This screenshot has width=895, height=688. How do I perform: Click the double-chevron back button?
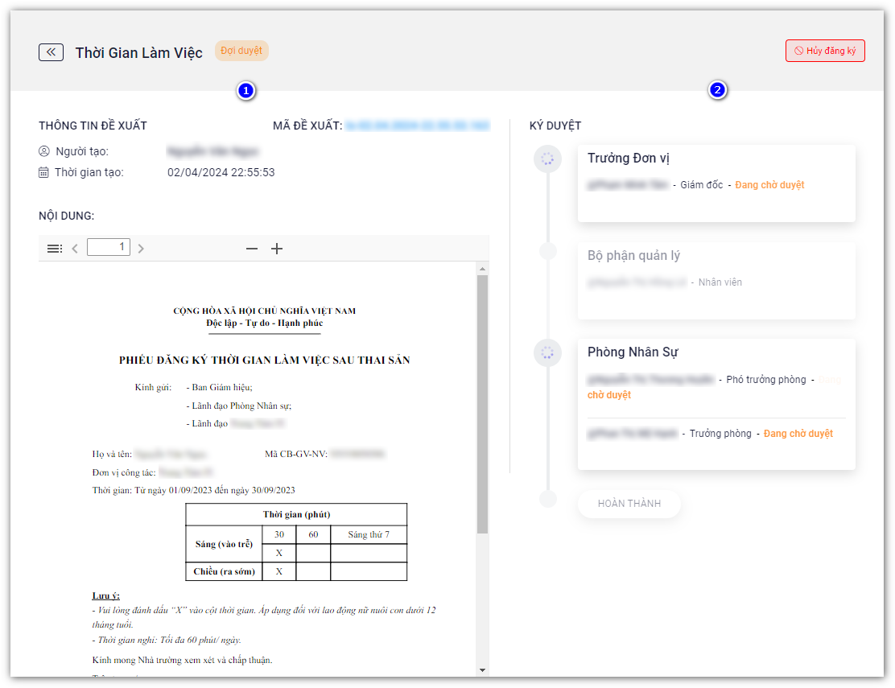pos(51,52)
